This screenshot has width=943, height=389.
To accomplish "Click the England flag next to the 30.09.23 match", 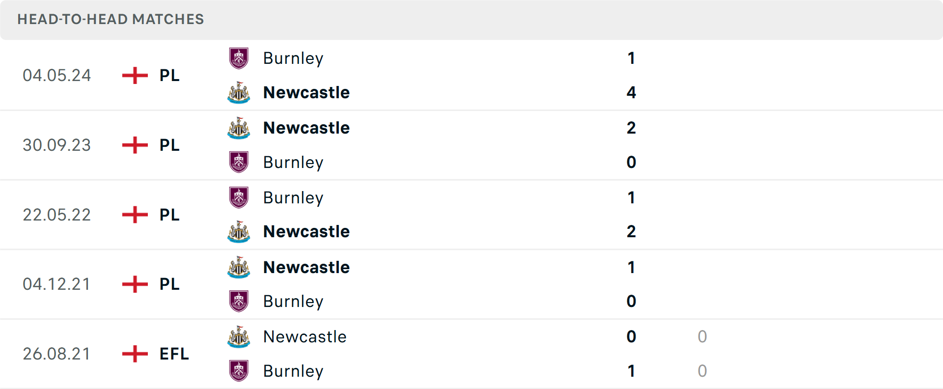I will pos(134,145).
